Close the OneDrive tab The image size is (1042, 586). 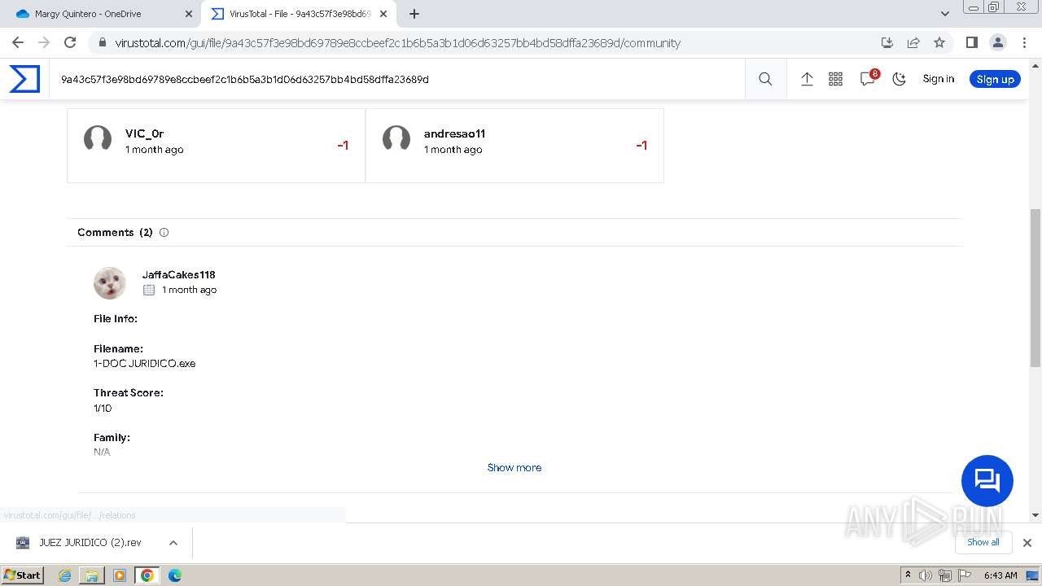189,14
